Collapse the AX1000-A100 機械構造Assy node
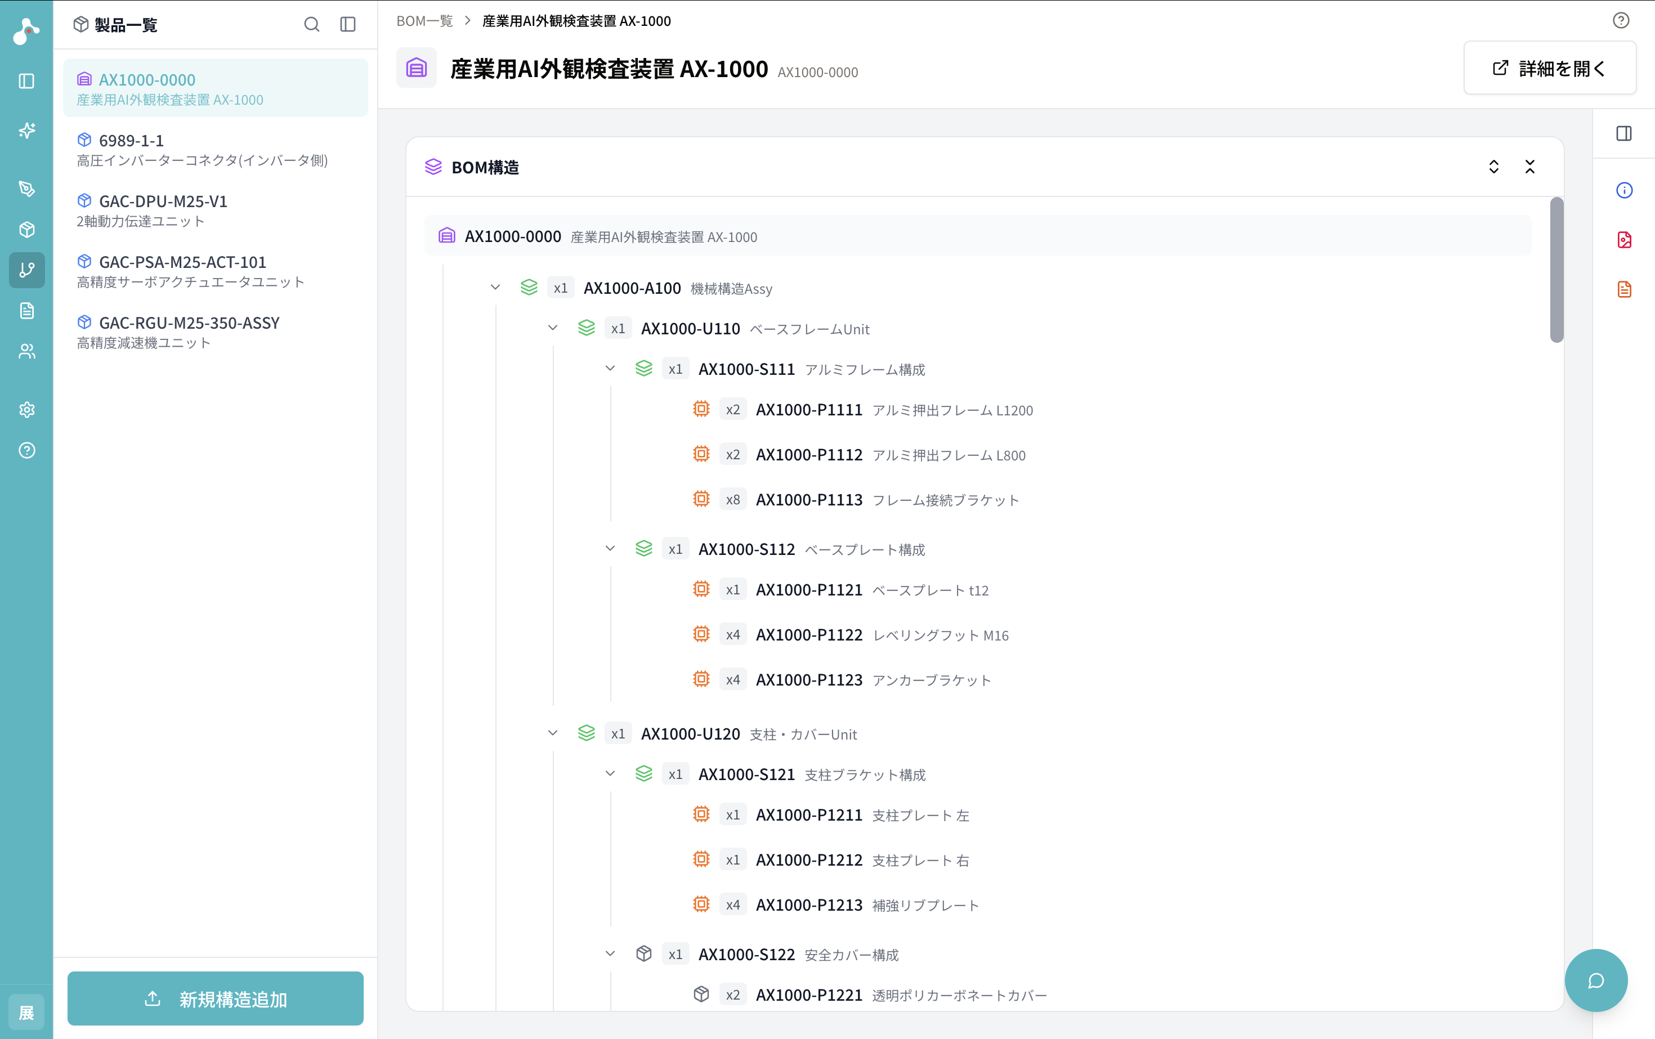This screenshot has width=1655, height=1039. click(x=495, y=287)
